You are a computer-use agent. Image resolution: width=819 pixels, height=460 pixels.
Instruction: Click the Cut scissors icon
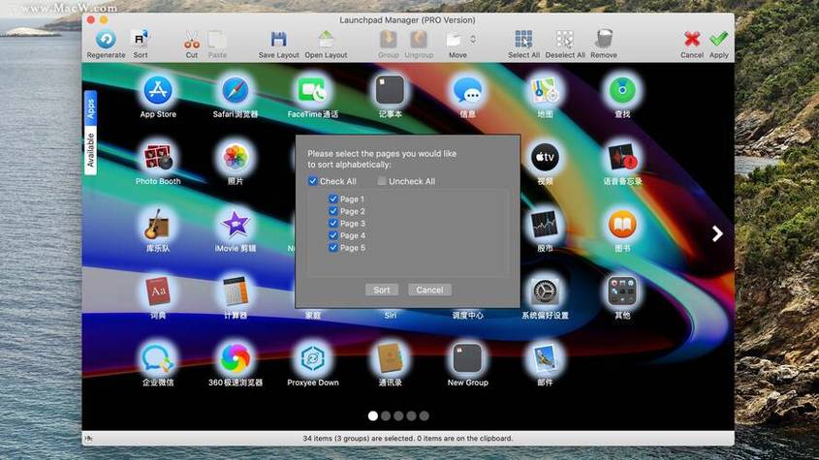pyautogui.click(x=192, y=41)
